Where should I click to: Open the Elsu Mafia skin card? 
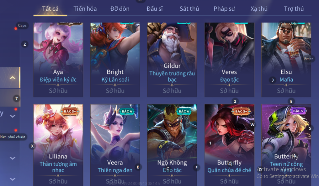click(286, 60)
